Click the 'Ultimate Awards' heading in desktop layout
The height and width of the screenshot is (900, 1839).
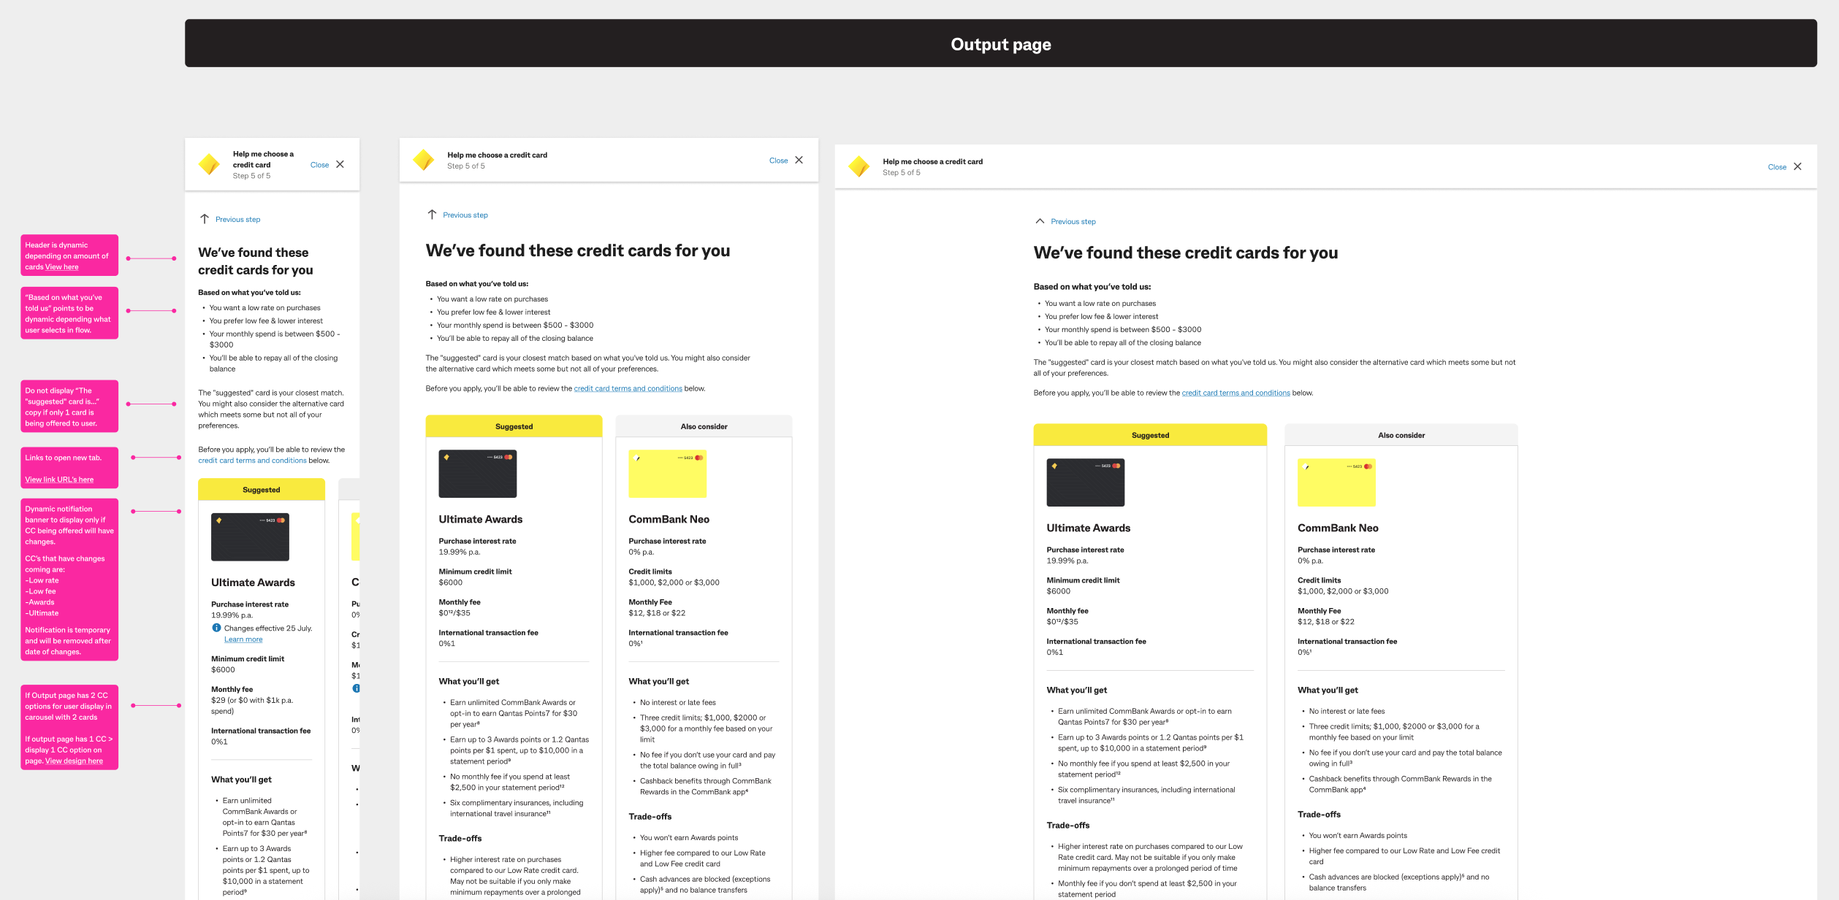tap(1088, 528)
